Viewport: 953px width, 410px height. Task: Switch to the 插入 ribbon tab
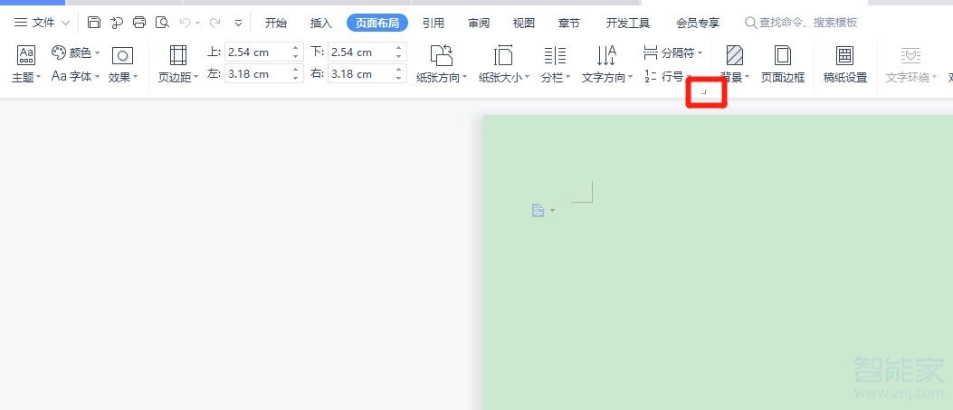(320, 23)
